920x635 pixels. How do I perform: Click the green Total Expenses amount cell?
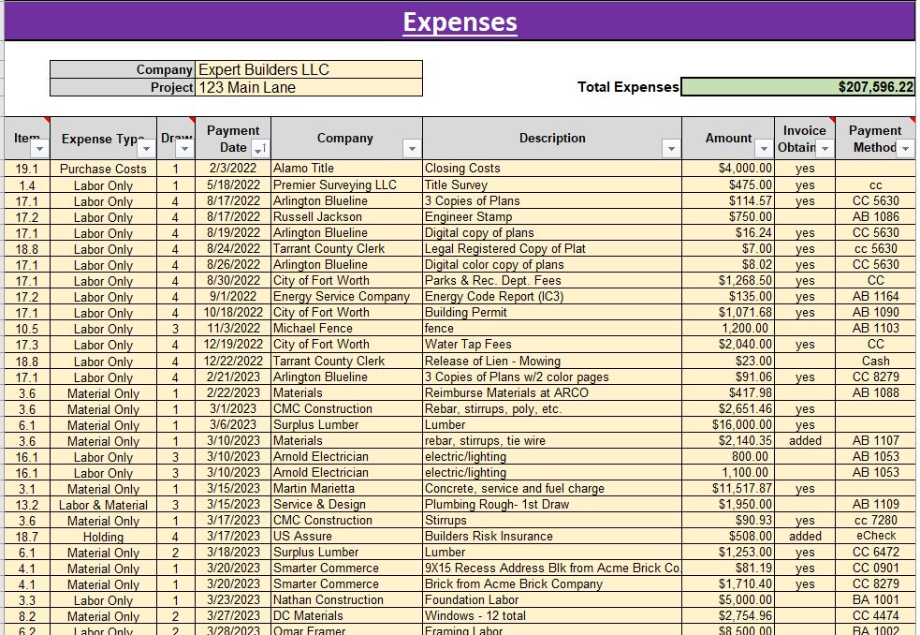tap(797, 87)
